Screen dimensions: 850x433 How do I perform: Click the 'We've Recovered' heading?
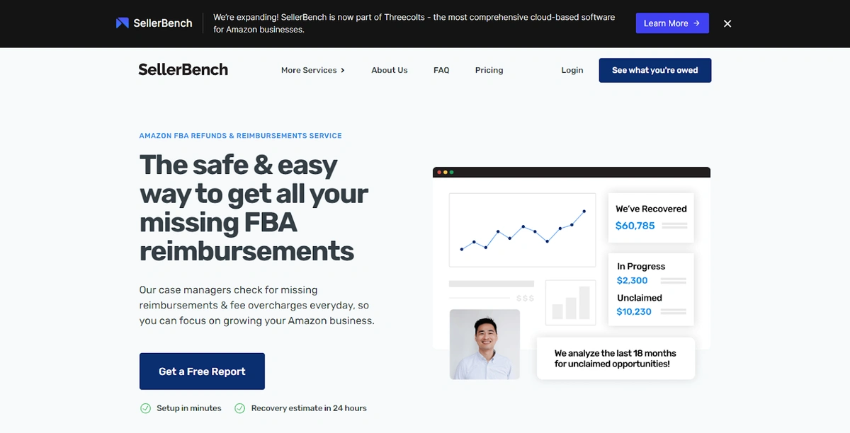(x=651, y=209)
